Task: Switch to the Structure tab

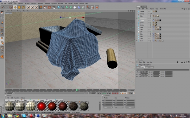Action: click(144, 7)
